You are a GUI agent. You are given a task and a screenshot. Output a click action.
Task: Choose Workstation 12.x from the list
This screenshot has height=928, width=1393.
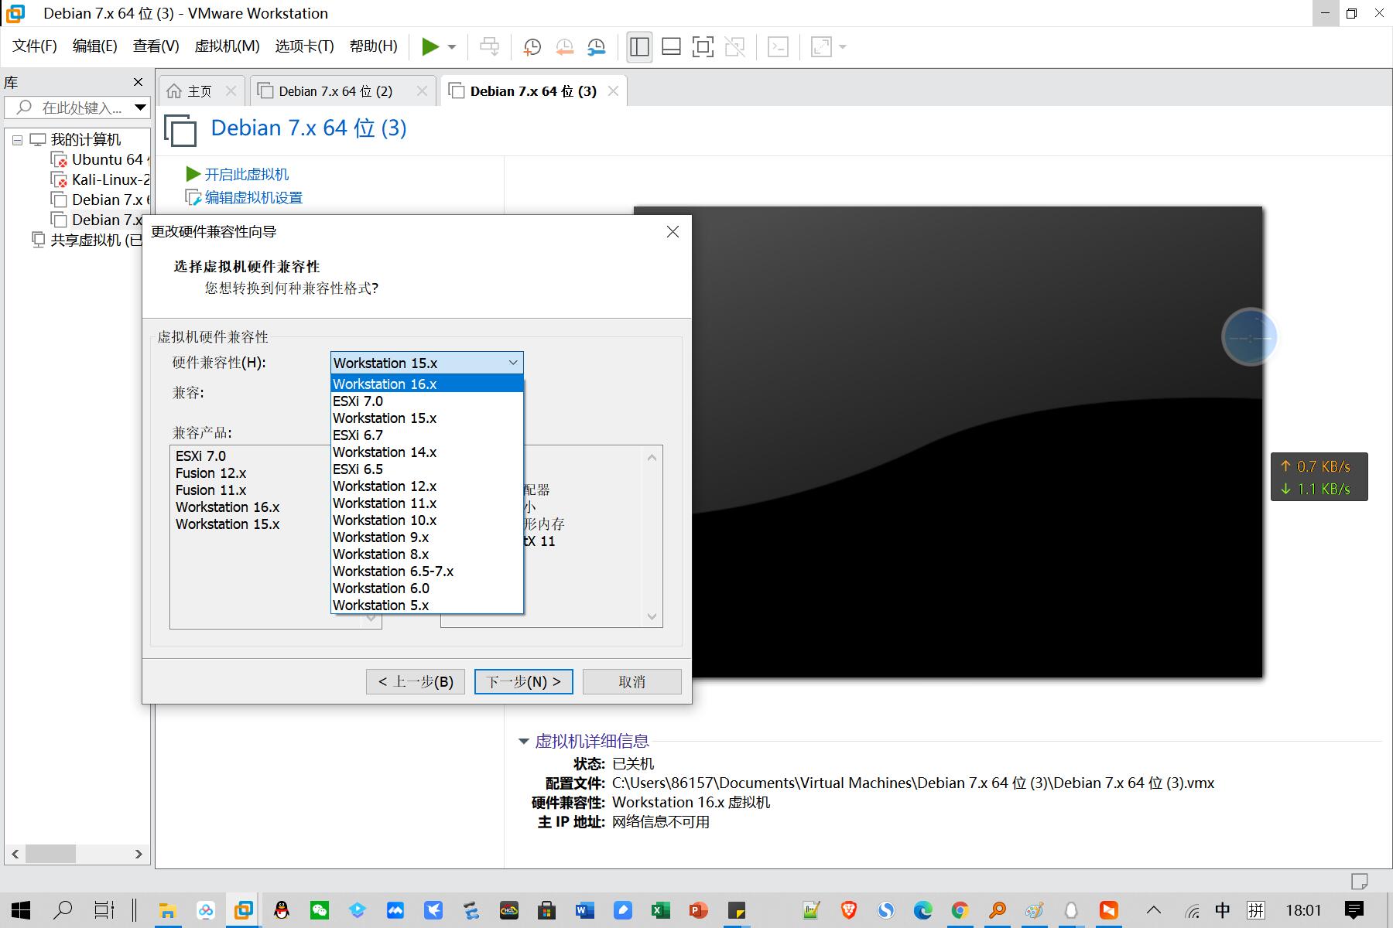(x=427, y=486)
